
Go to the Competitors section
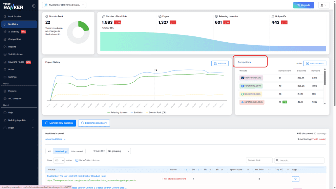14,39
